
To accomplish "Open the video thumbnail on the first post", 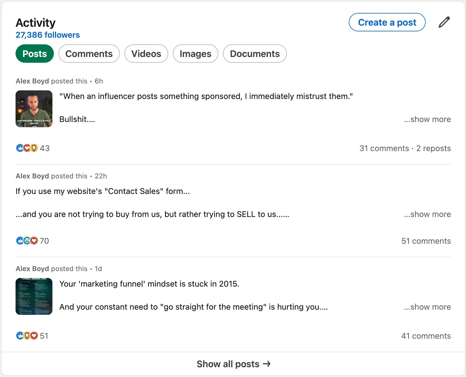I will pos(34,108).
